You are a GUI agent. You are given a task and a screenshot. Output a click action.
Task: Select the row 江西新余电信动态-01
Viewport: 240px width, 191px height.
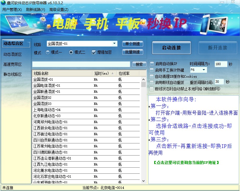point(86,128)
